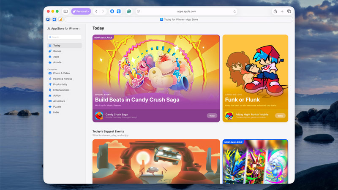Image resolution: width=338 pixels, height=190 pixels.
Task: Open the Indie category
Action: [x=65, y=112]
